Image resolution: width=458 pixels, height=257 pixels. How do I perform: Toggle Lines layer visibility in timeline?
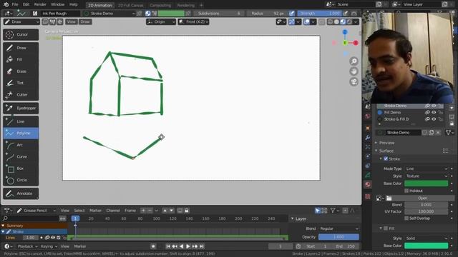point(53,238)
